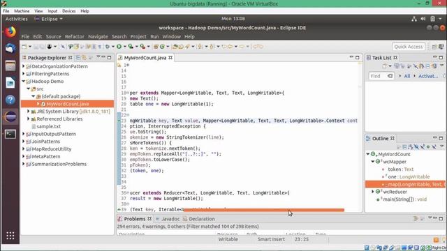Toggle Hide Static Members in Outline
447x251 pixels.
(x=422, y=147)
